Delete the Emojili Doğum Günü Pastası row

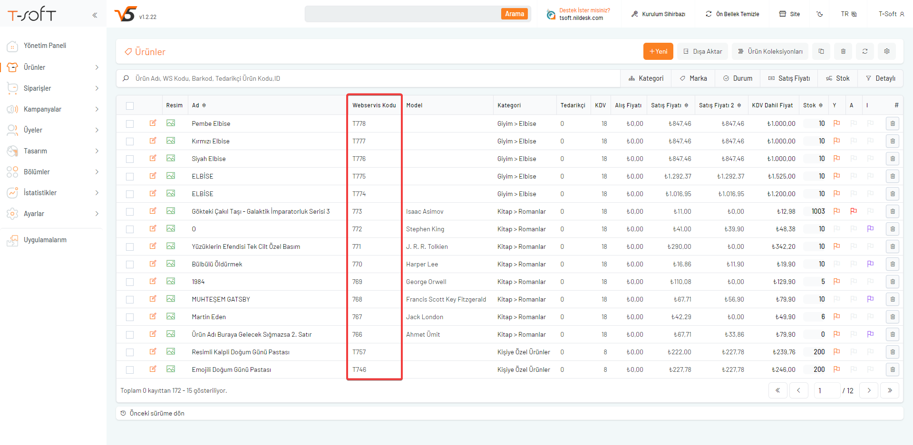point(893,369)
